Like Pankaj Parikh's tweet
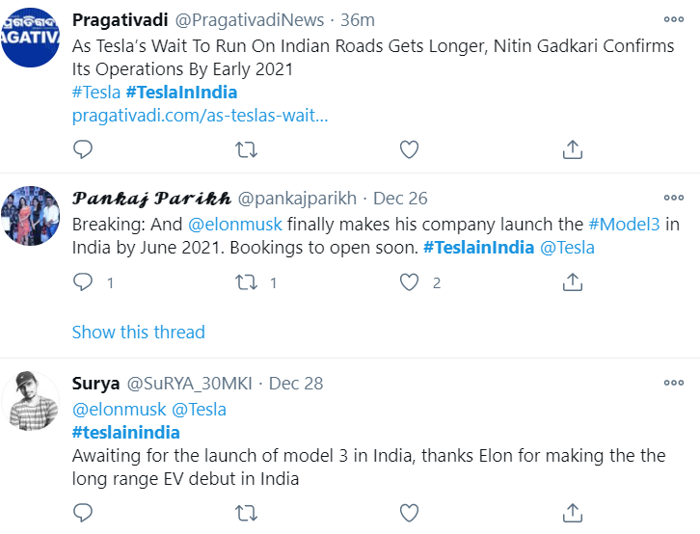This screenshot has height=534, width=700. pyautogui.click(x=409, y=282)
